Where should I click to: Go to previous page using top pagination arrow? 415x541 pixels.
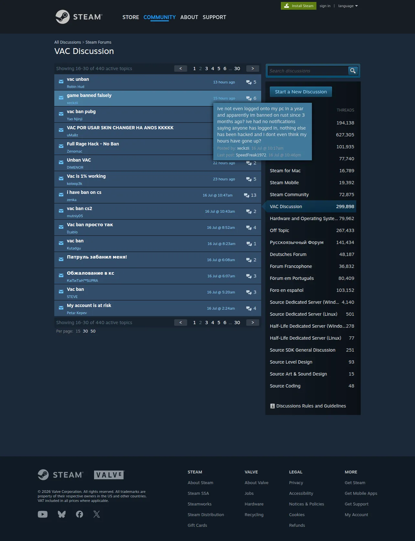click(x=181, y=69)
